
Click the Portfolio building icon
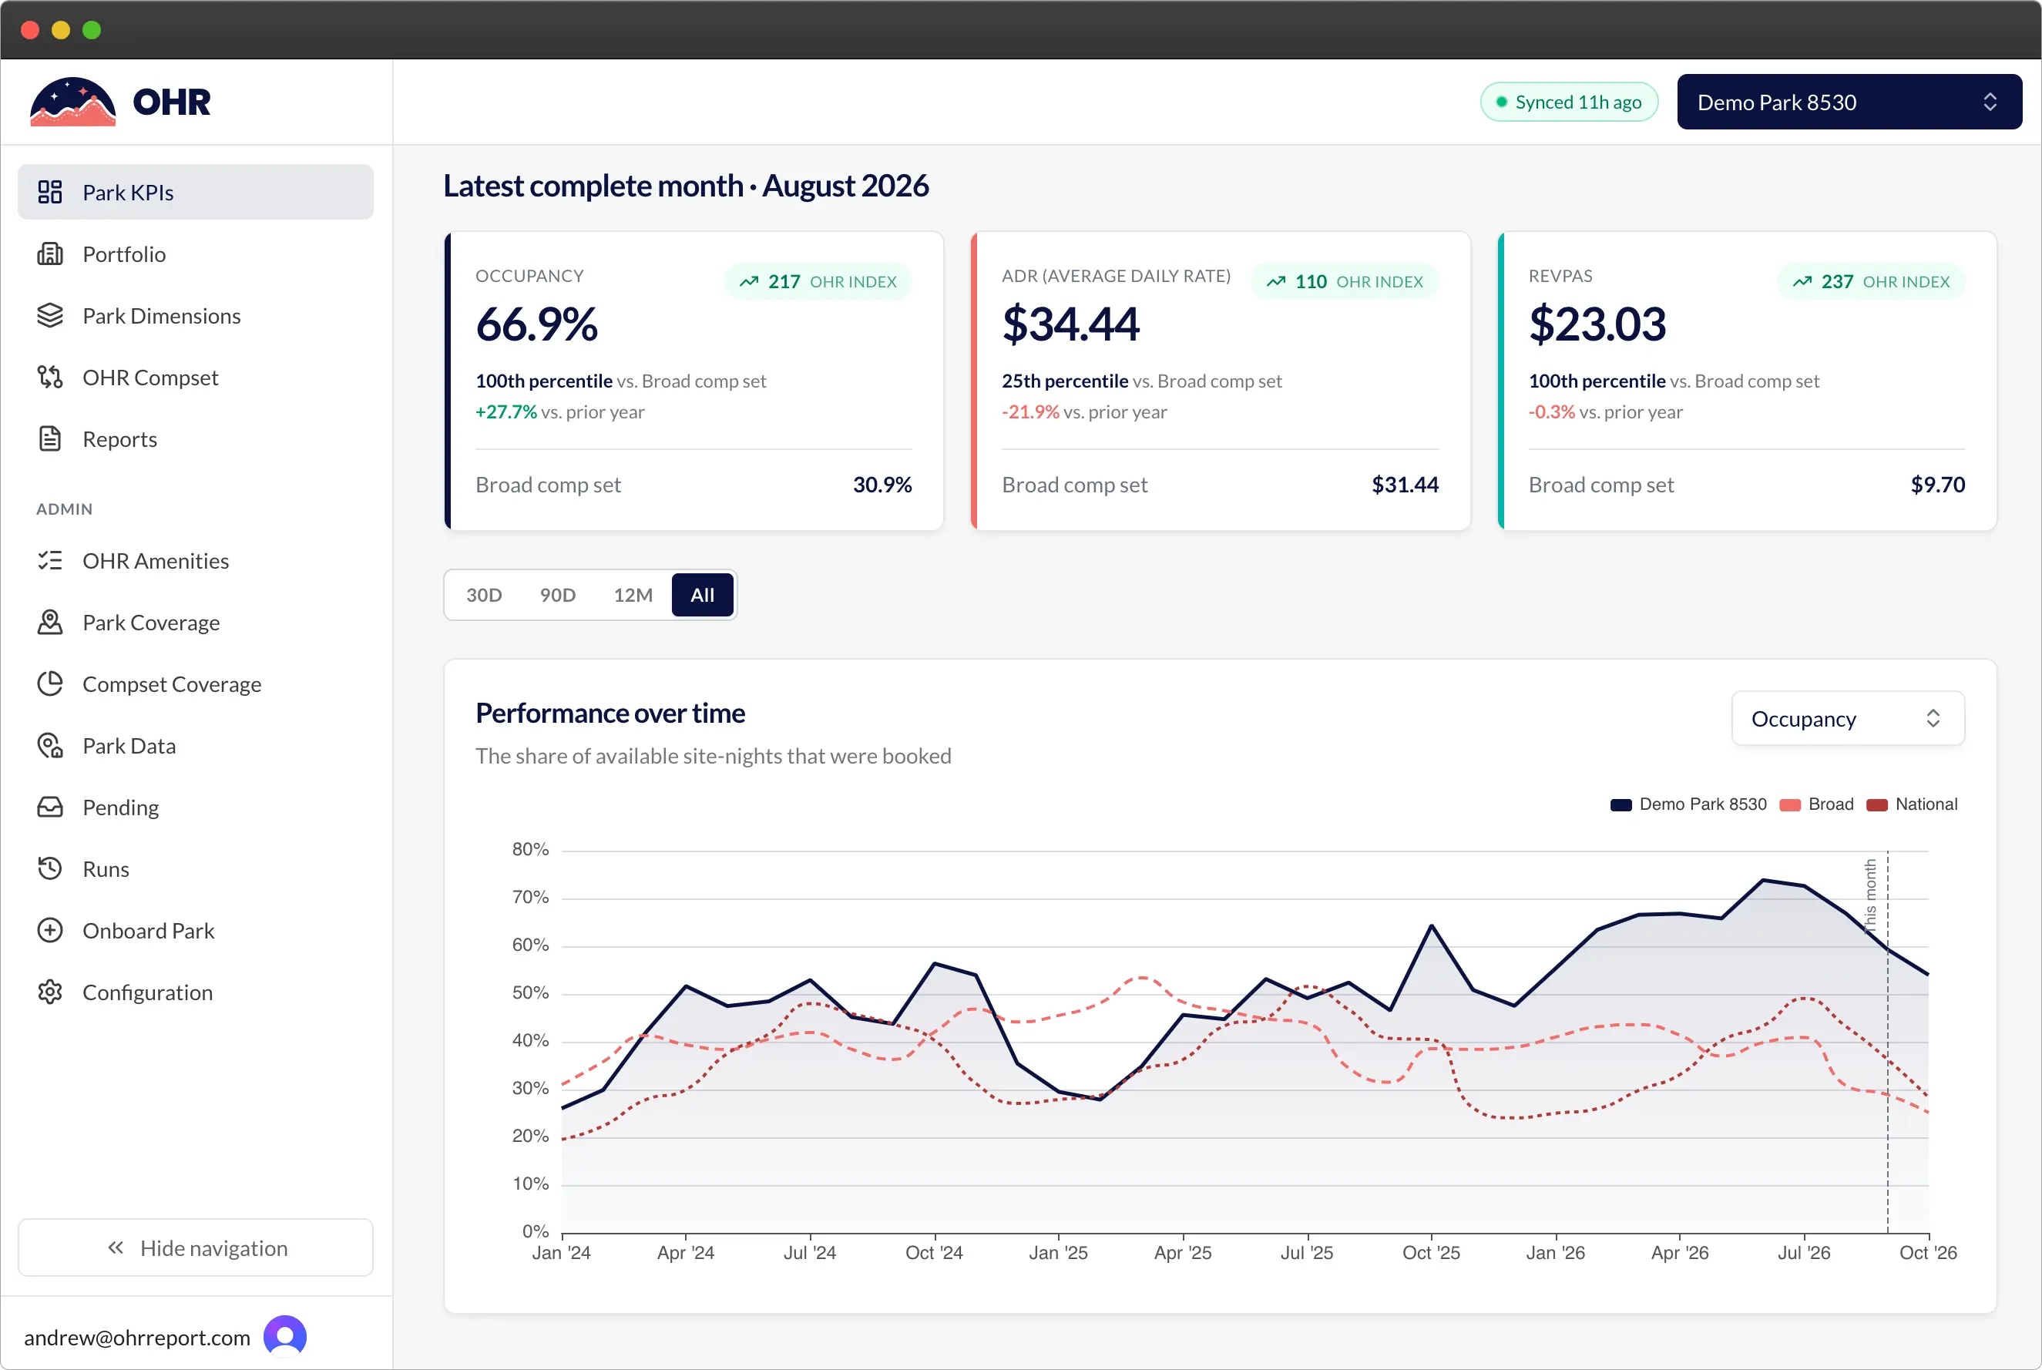50,254
